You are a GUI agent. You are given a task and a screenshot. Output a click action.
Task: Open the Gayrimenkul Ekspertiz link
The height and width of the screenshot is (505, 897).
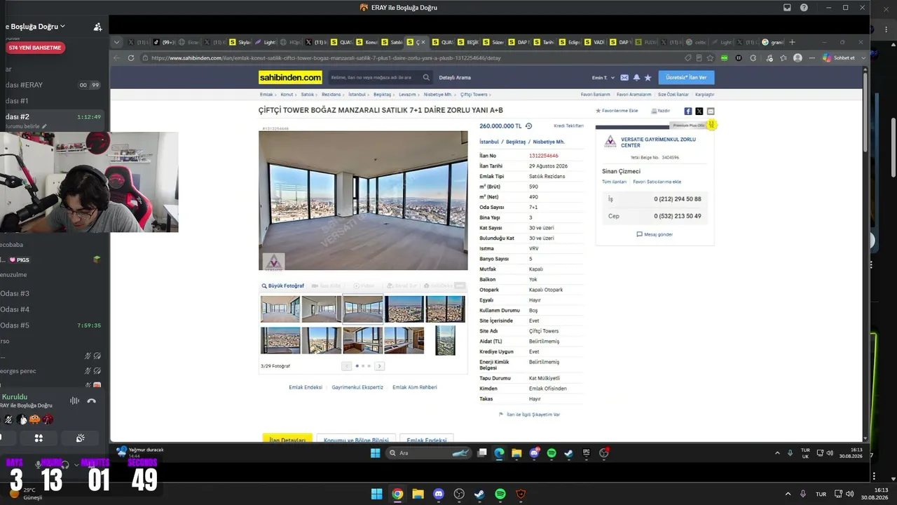(357, 387)
